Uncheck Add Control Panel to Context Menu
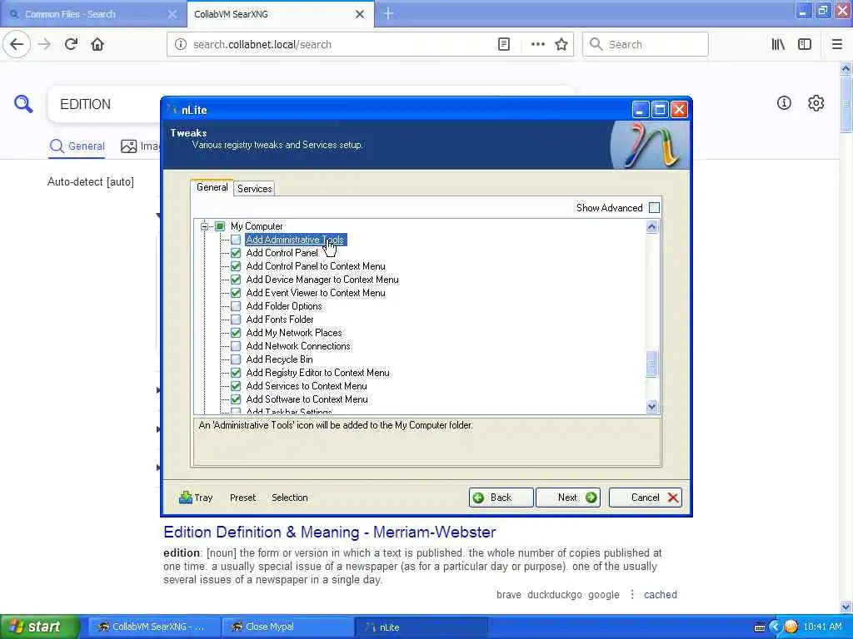 (236, 266)
